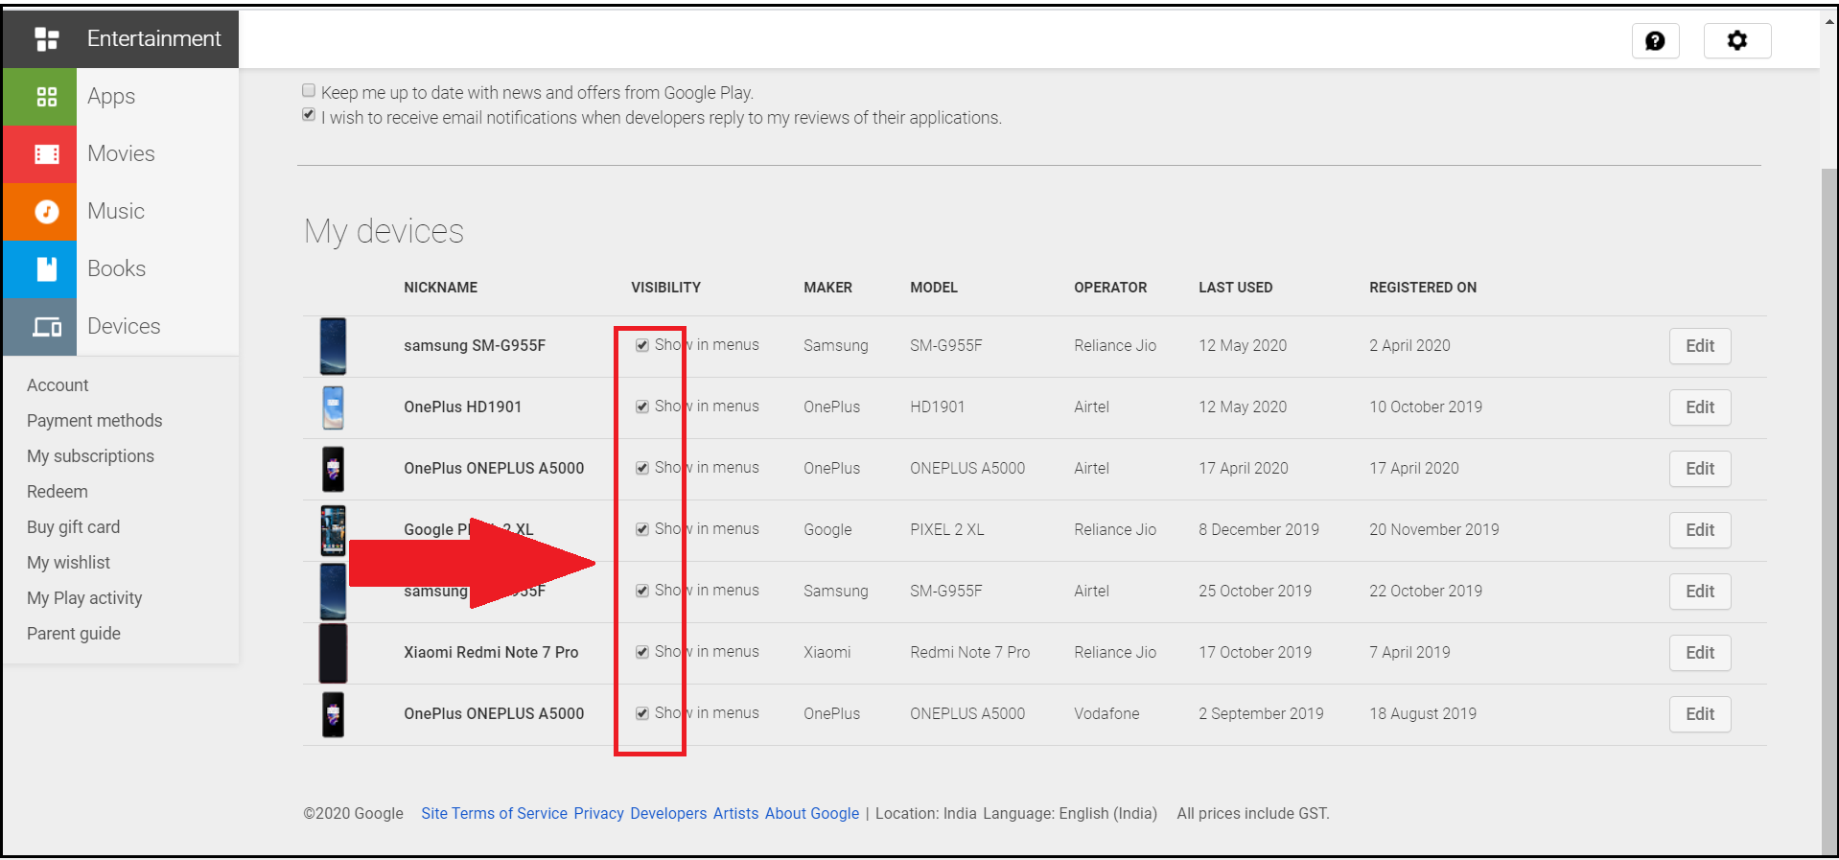Open the Entertainment grid icon
The height and width of the screenshot is (860, 1839).
pyautogui.click(x=46, y=39)
